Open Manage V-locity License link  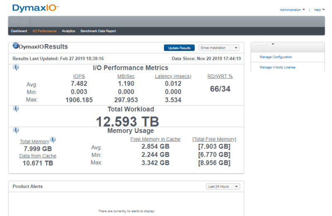click(x=277, y=67)
